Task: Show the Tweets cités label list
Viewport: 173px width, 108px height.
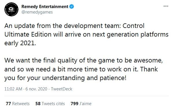Action: coord(53,104)
